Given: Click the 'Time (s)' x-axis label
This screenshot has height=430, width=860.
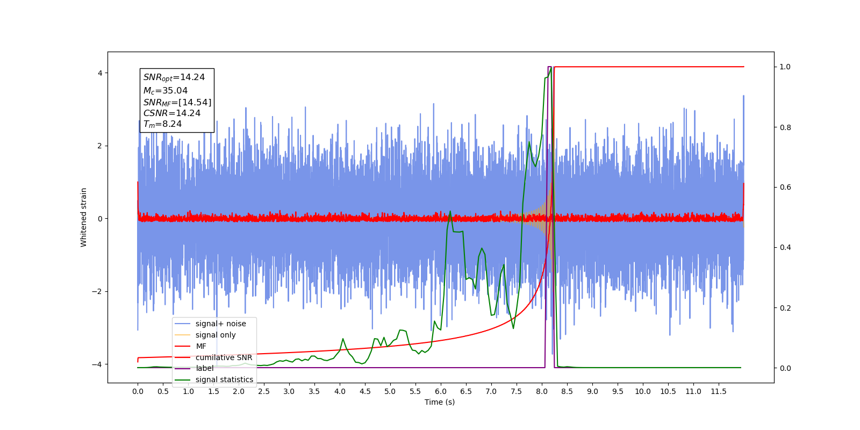Looking at the screenshot, I should tap(440, 402).
